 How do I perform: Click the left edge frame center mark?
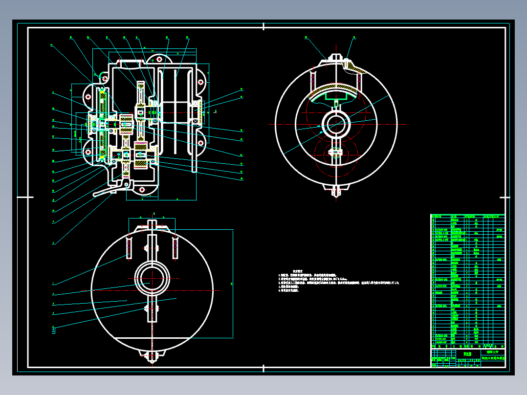[25, 197]
